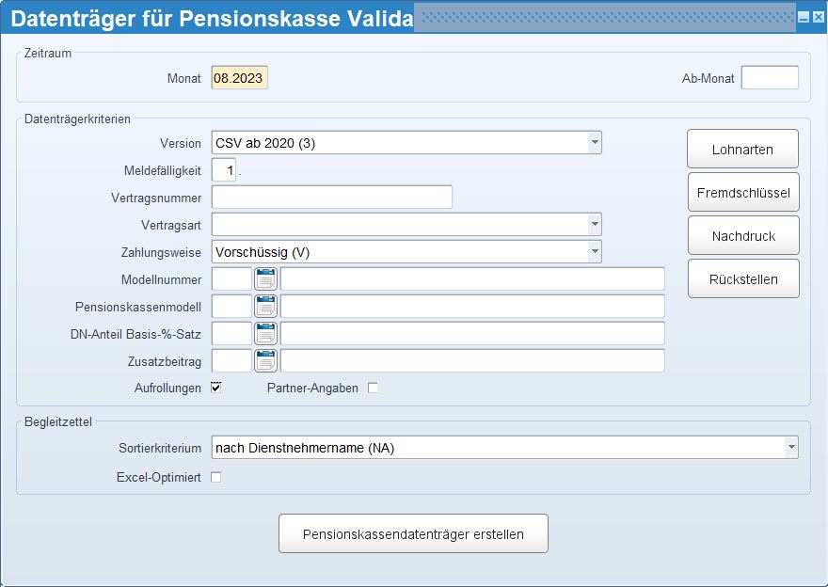Click the 'Begleitzettel' group heading
The image size is (828, 587).
pyautogui.click(x=58, y=421)
